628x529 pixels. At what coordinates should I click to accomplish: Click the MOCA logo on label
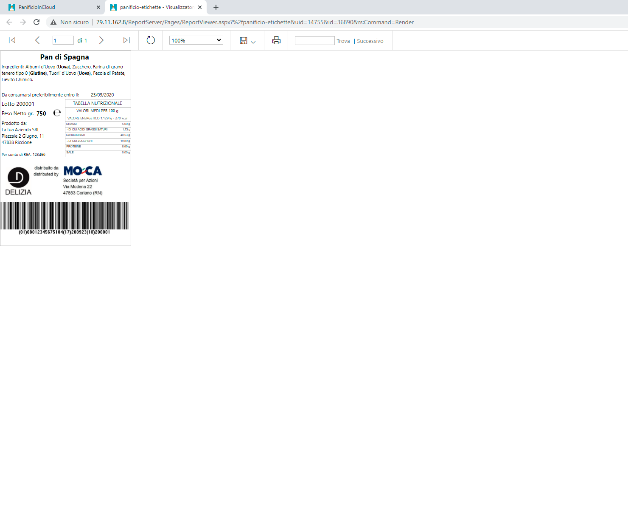coord(83,171)
